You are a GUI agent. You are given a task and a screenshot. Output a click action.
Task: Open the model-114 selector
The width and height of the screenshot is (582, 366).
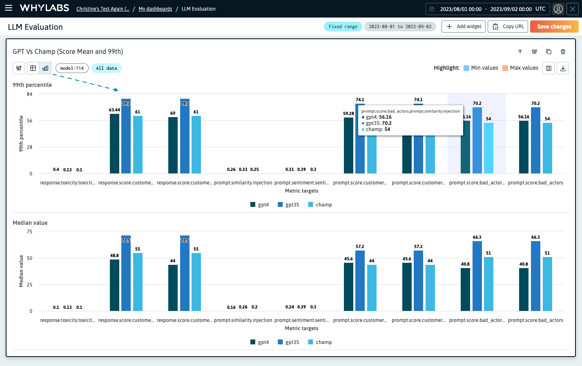pyautogui.click(x=72, y=68)
